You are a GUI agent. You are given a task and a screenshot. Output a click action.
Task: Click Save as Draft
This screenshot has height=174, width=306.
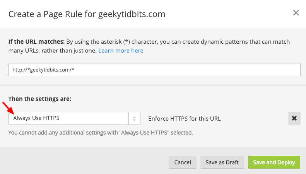tap(222, 162)
